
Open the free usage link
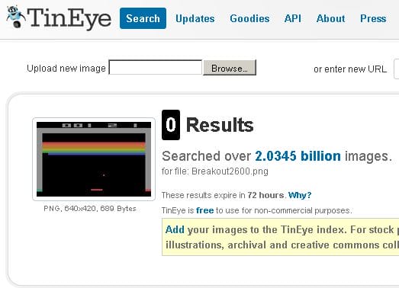pos(205,210)
